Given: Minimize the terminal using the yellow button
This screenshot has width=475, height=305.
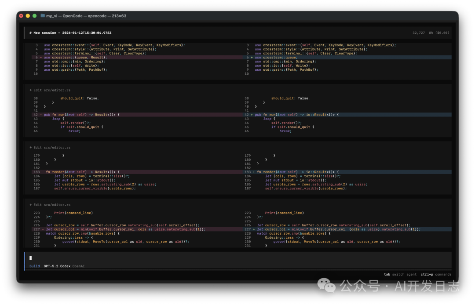Looking at the screenshot, I should [x=28, y=16].
